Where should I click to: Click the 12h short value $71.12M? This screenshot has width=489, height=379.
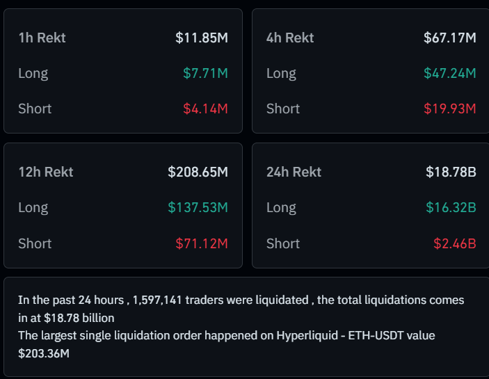click(x=201, y=243)
